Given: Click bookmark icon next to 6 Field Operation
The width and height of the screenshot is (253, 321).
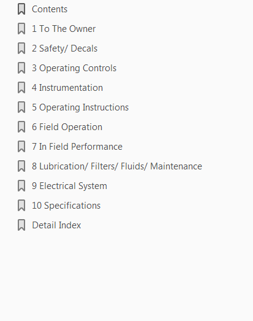Looking at the screenshot, I should (21, 127).
